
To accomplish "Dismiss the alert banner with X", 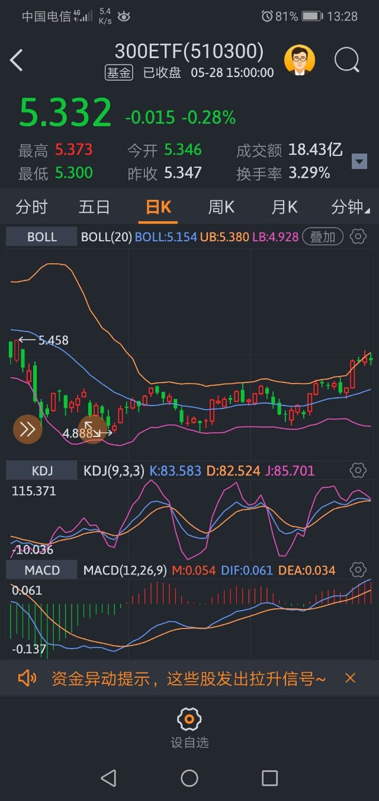I will (x=350, y=678).
